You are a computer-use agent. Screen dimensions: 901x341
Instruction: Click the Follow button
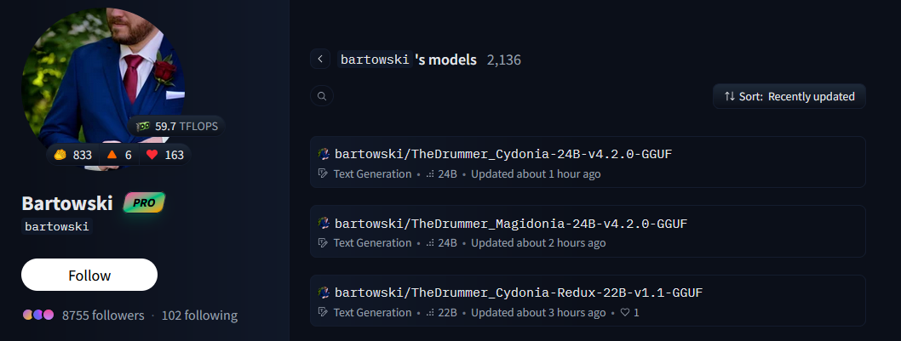[x=89, y=275]
